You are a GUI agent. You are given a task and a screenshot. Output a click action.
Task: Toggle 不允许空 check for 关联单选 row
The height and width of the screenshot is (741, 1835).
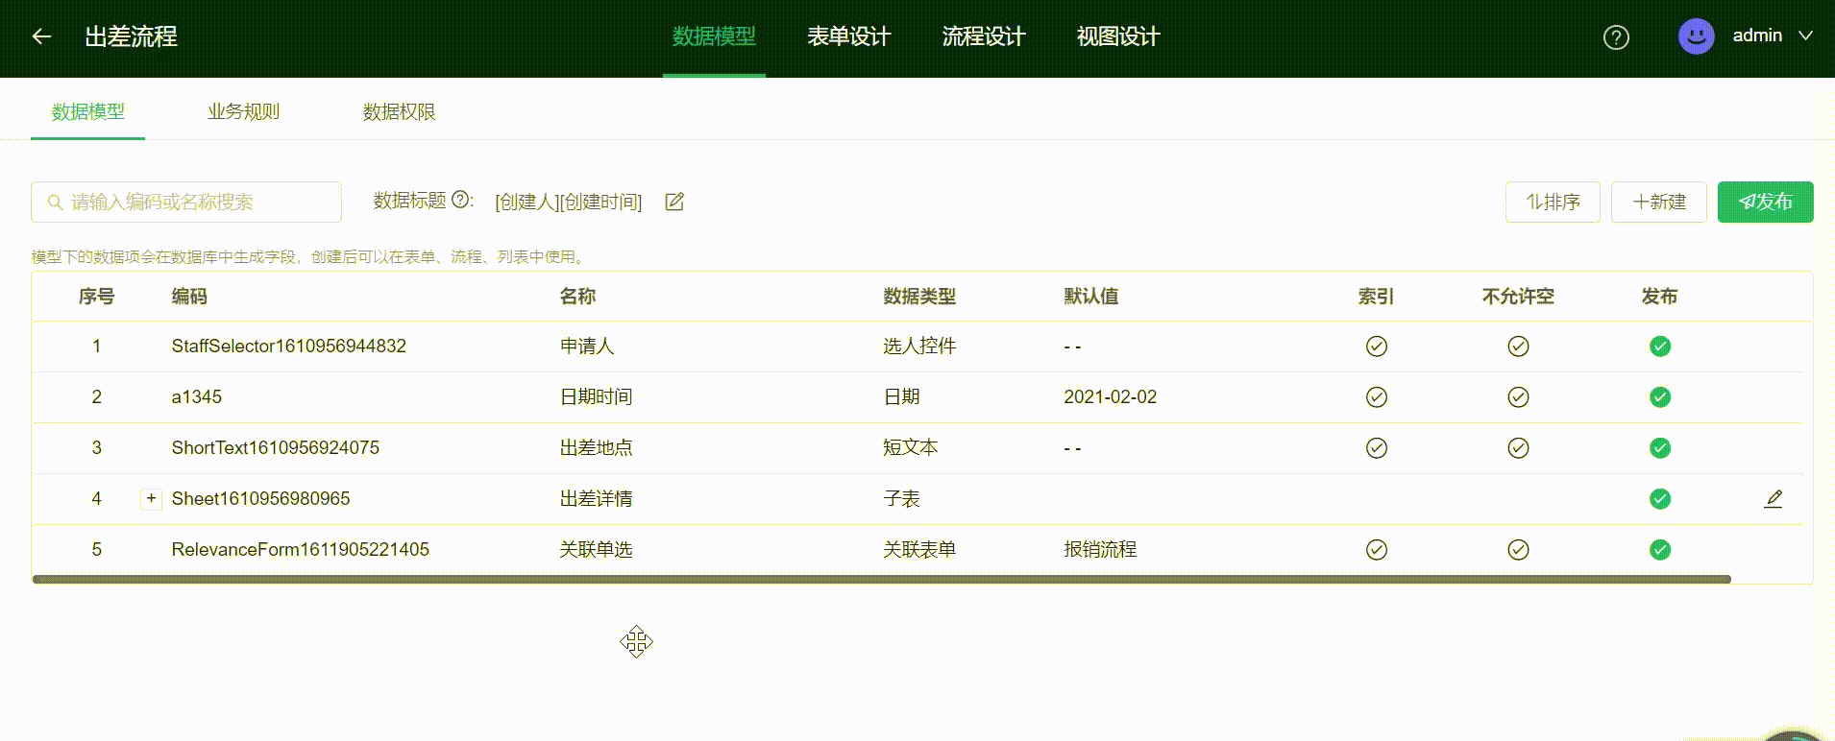click(x=1518, y=550)
